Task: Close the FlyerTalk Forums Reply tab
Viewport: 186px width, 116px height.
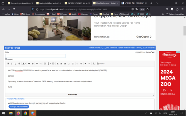Action: (x=117, y=3)
